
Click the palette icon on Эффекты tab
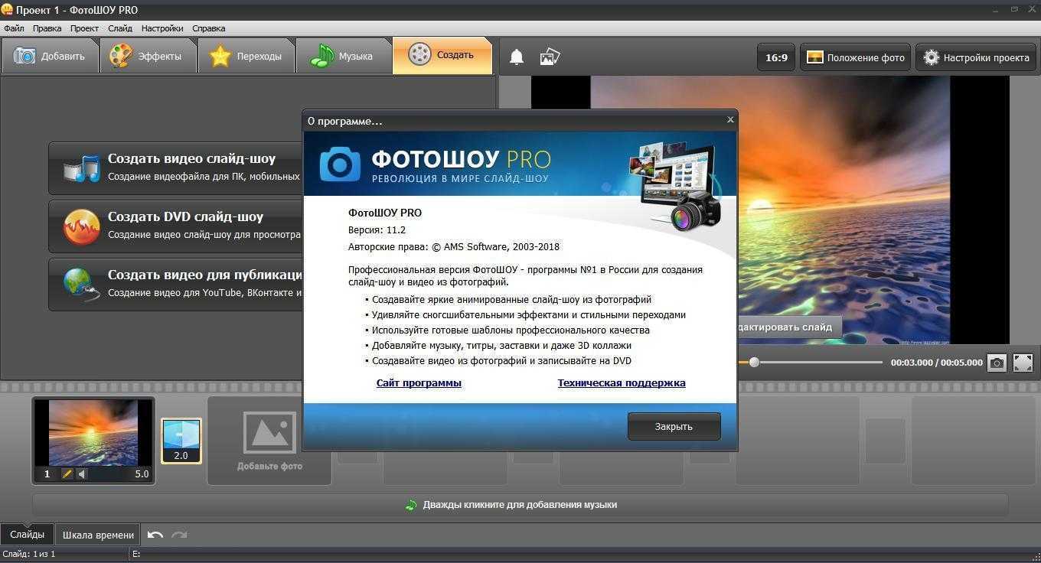tap(121, 56)
